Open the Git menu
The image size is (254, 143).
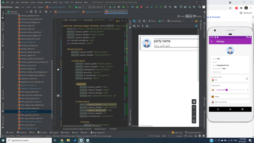pos(72,2)
